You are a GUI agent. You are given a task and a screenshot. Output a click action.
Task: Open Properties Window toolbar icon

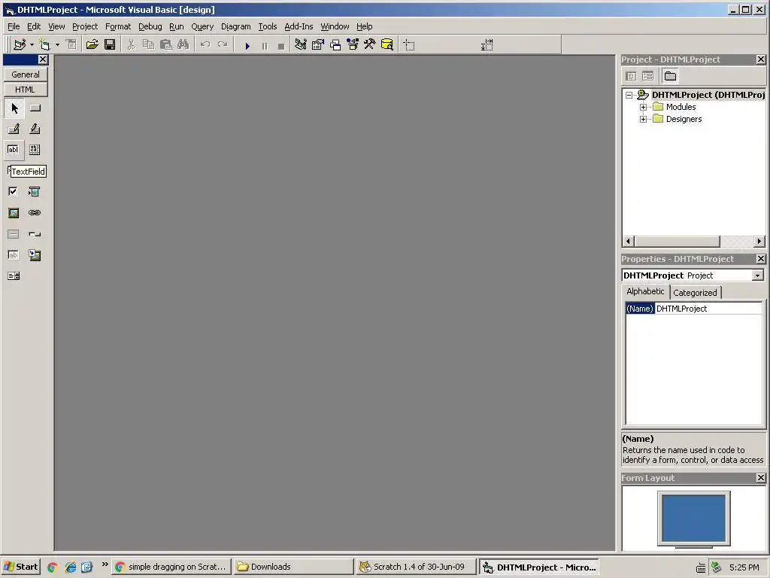(318, 44)
